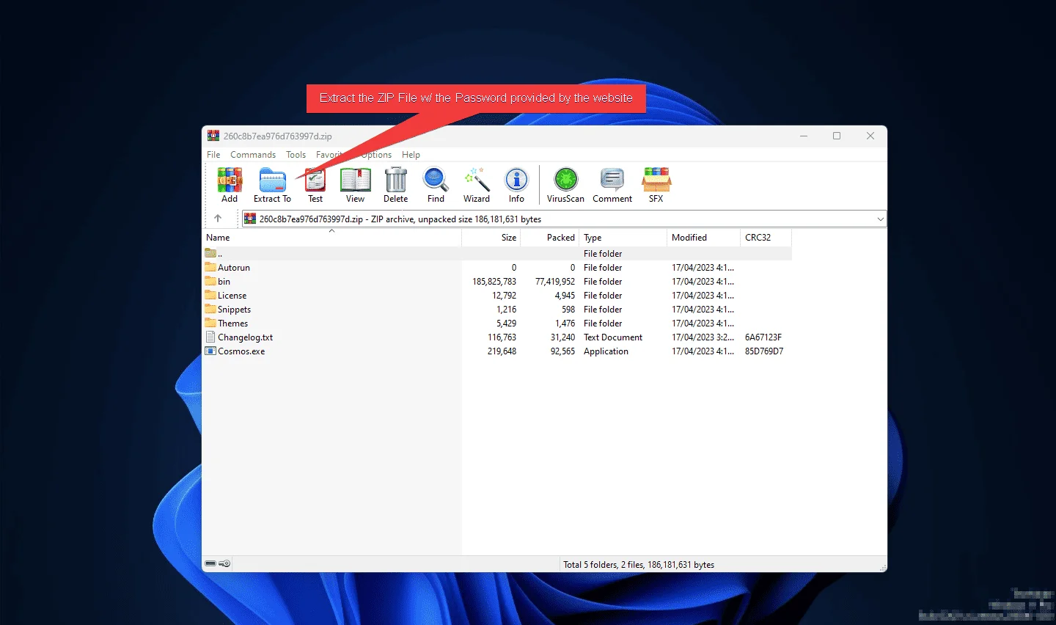Sort by the Size column header
The width and height of the screenshot is (1056, 625).
click(491, 238)
